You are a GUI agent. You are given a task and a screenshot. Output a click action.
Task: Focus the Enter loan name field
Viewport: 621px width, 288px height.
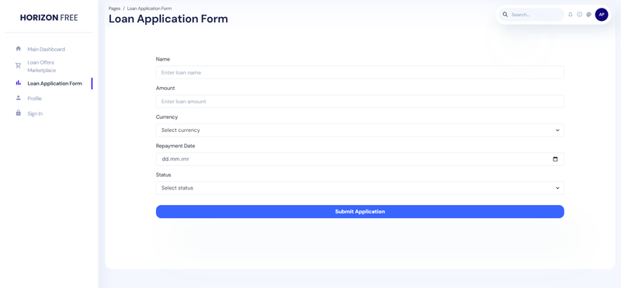pos(360,72)
